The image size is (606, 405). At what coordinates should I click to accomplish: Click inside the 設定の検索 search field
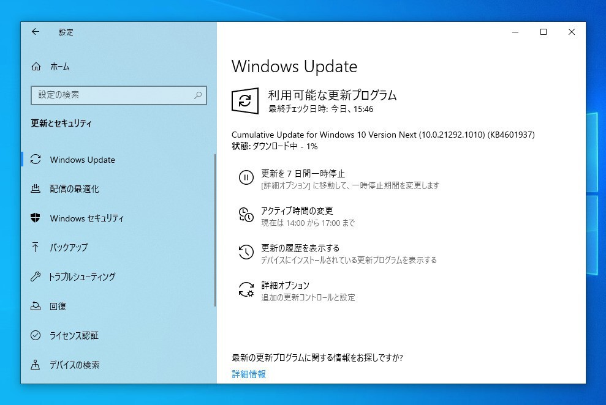tap(119, 95)
